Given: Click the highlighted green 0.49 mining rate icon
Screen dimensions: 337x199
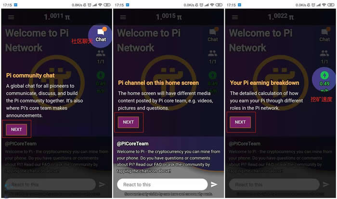Looking at the screenshot, I should click(x=324, y=79).
